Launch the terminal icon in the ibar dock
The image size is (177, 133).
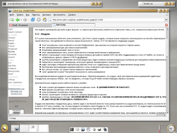[x=72, y=129]
